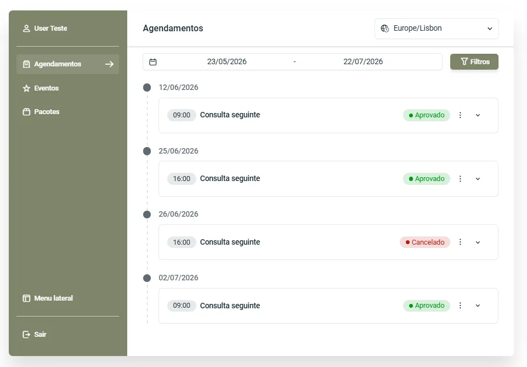The width and height of the screenshot is (527, 367).
Task: Select start date 23/05/2026 field
Action: click(227, 62)
